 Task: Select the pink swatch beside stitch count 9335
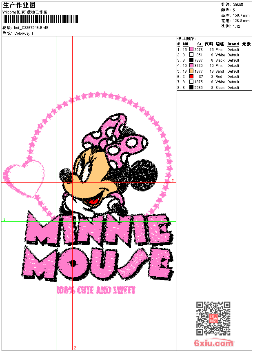tap(191, 65)
